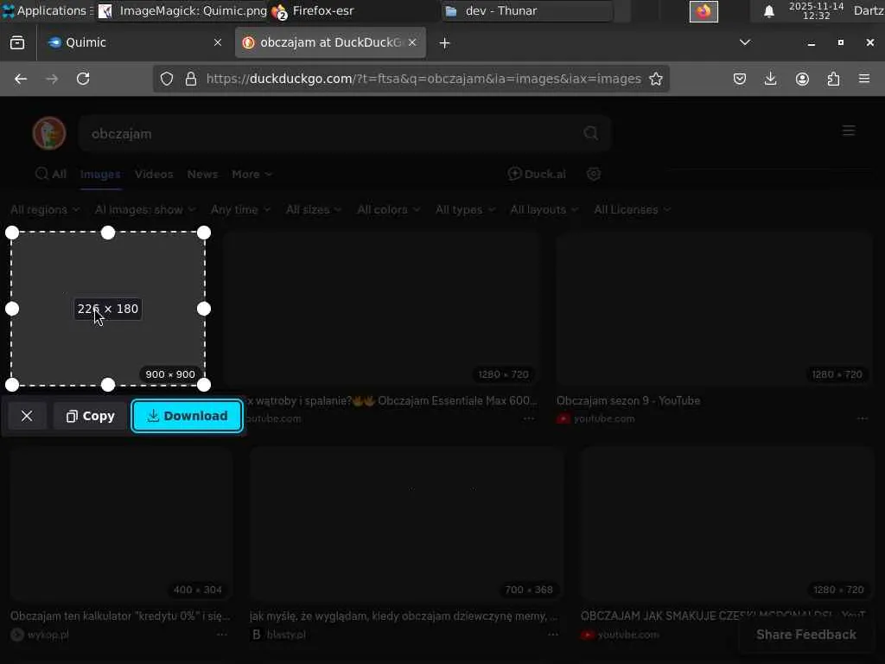Open the extensions puzzle icon
This screenshot has width=885, height=664.
(833, 79)
